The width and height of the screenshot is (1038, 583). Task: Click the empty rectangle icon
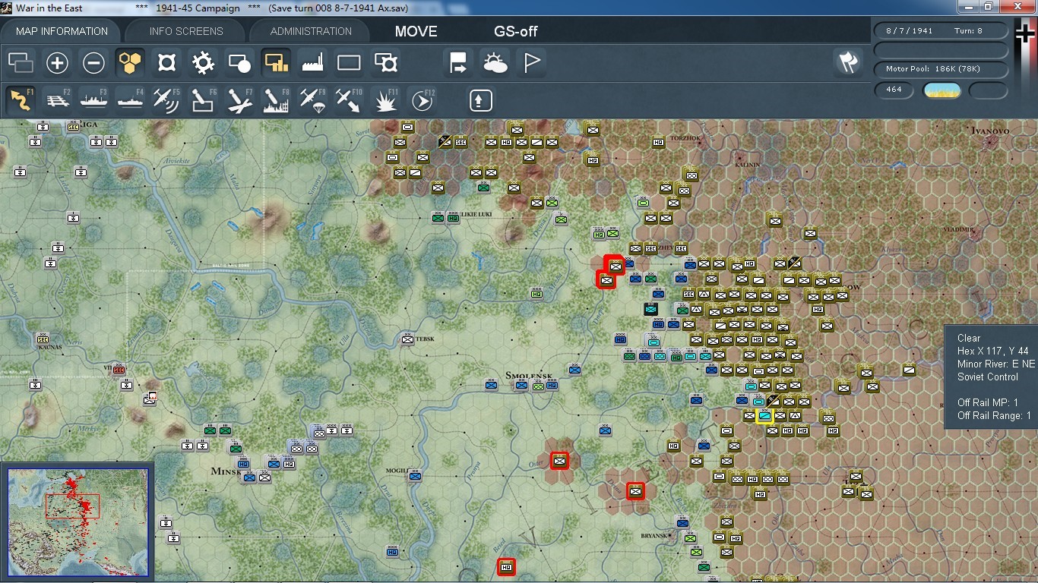(x=349, y=62)
